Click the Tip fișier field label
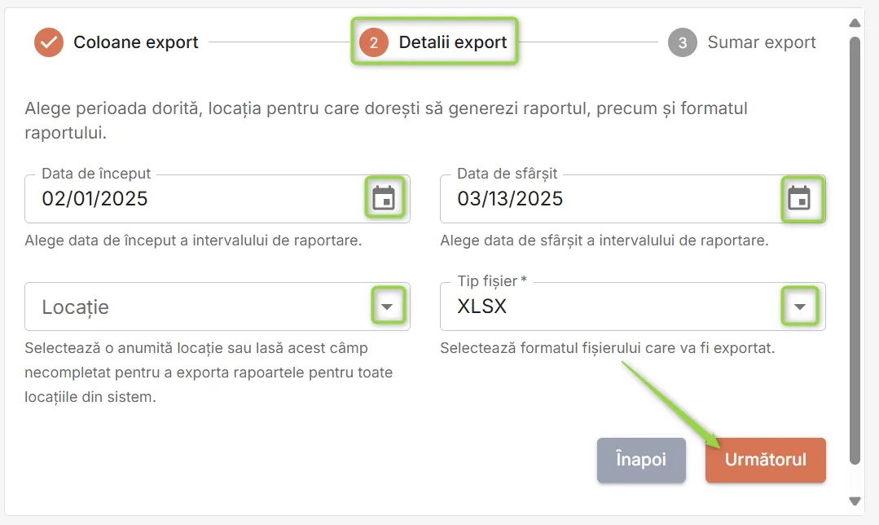879x525 pixels. pos(491,281)
